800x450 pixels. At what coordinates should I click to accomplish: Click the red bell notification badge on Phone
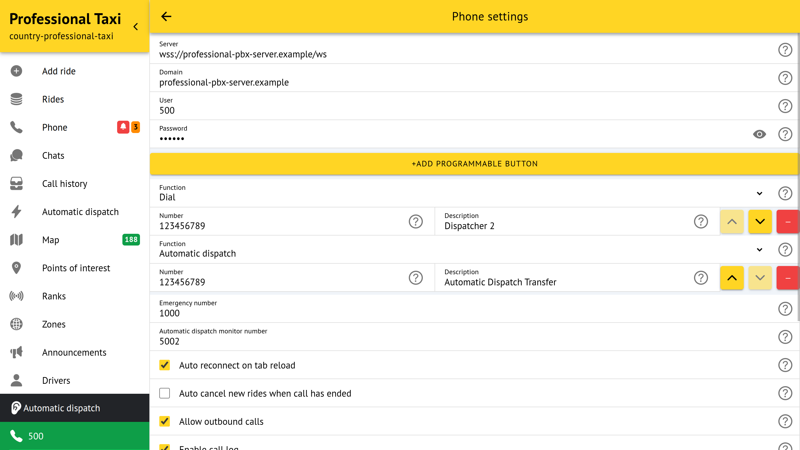tap(123, 127)
